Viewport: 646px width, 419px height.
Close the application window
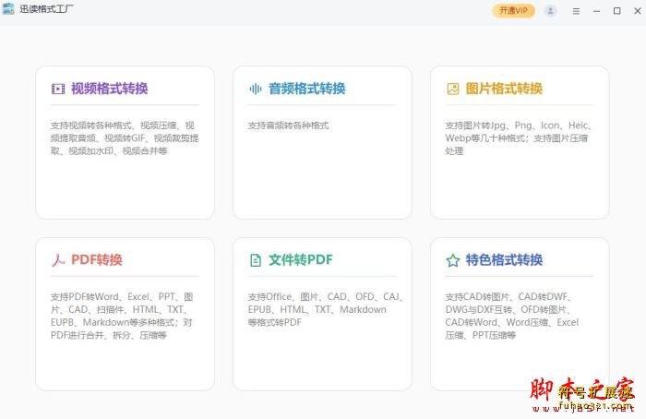pos(638,11)
